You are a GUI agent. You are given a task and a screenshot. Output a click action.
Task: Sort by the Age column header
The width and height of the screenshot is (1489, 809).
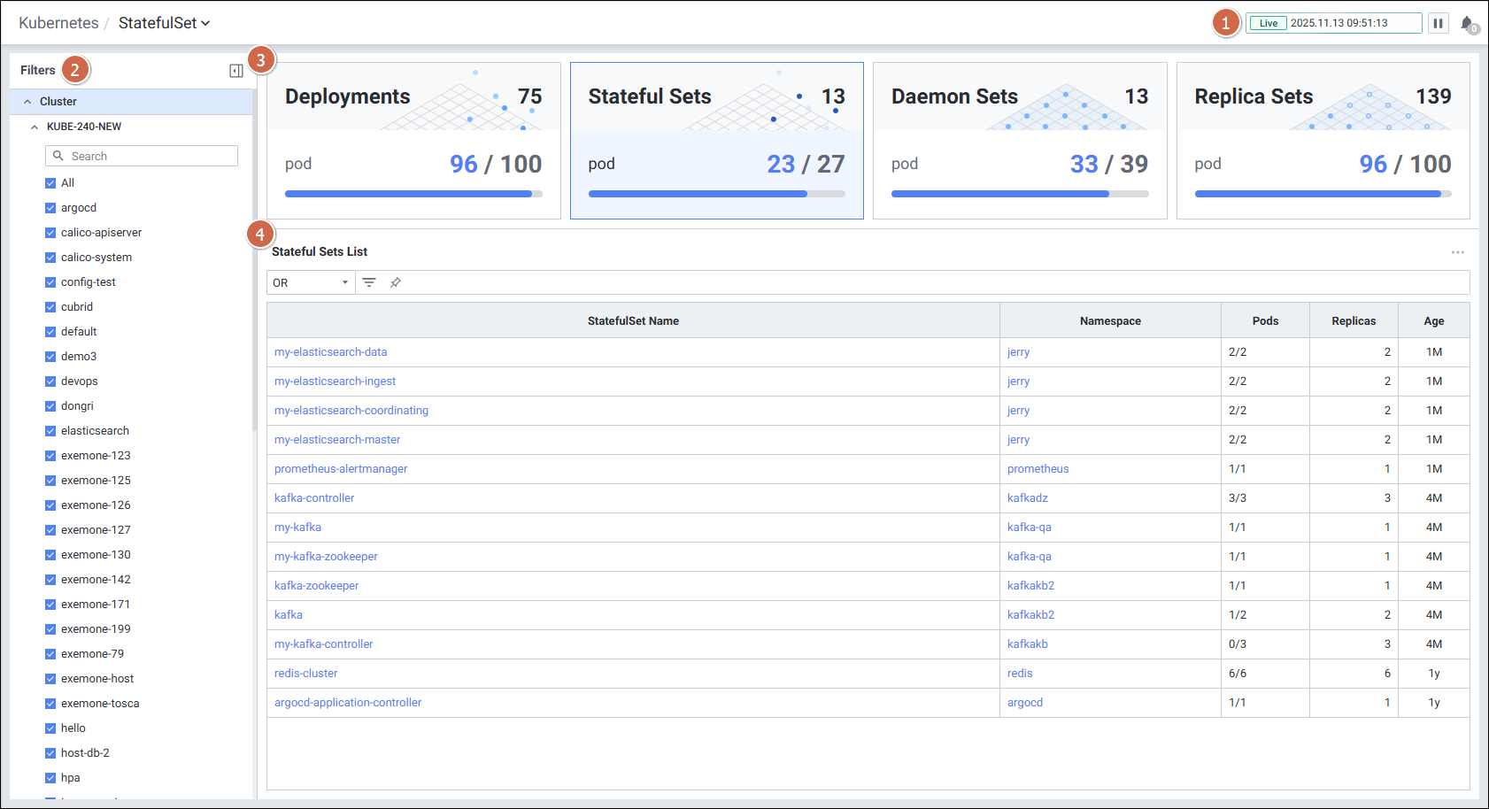pyautogui.click(x=1433, y=321)
